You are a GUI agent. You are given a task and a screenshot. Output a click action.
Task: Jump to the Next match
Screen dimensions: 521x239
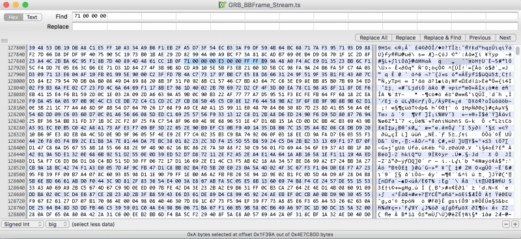(x=505, y=38)
